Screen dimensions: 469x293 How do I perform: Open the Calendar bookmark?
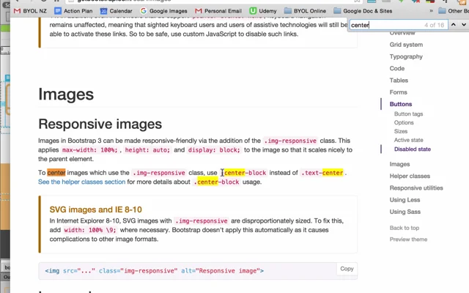(x=116, y=11)
